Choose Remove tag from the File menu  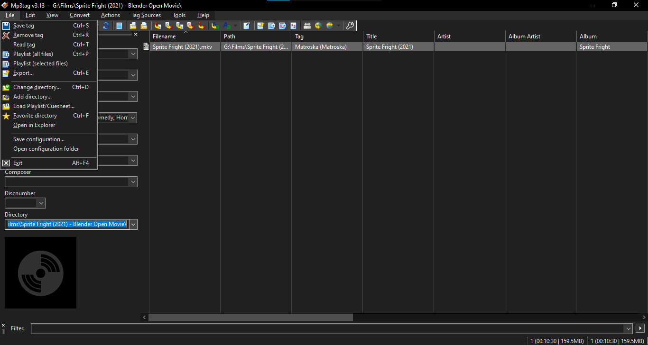click(49, 35)
